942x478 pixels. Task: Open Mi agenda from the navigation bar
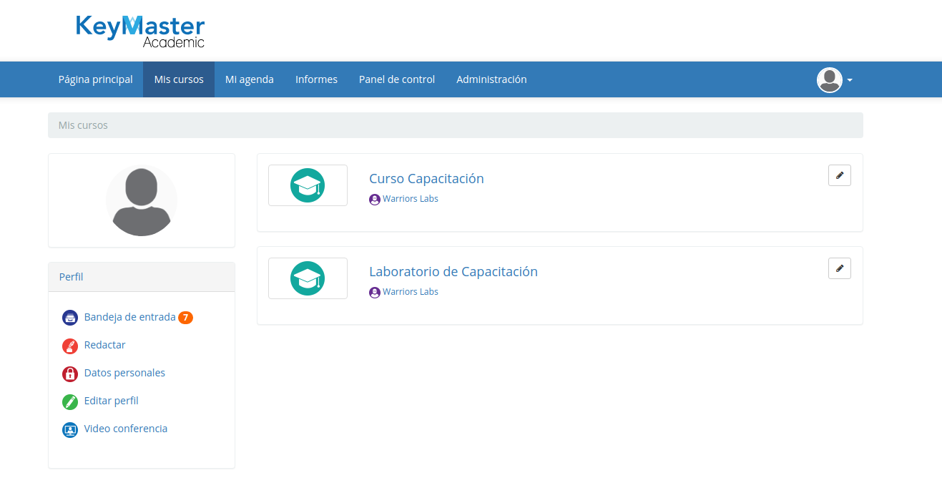[x=249, y=79]
